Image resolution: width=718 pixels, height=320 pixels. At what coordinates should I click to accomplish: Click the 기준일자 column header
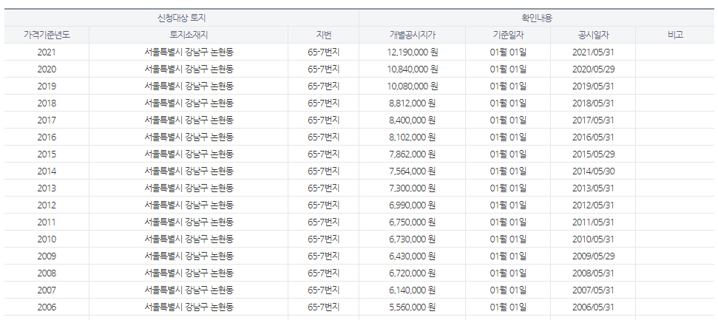[508, 35]
